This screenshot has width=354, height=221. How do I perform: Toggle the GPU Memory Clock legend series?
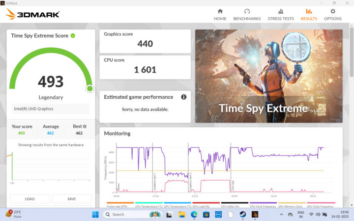[x=292, y=205]
